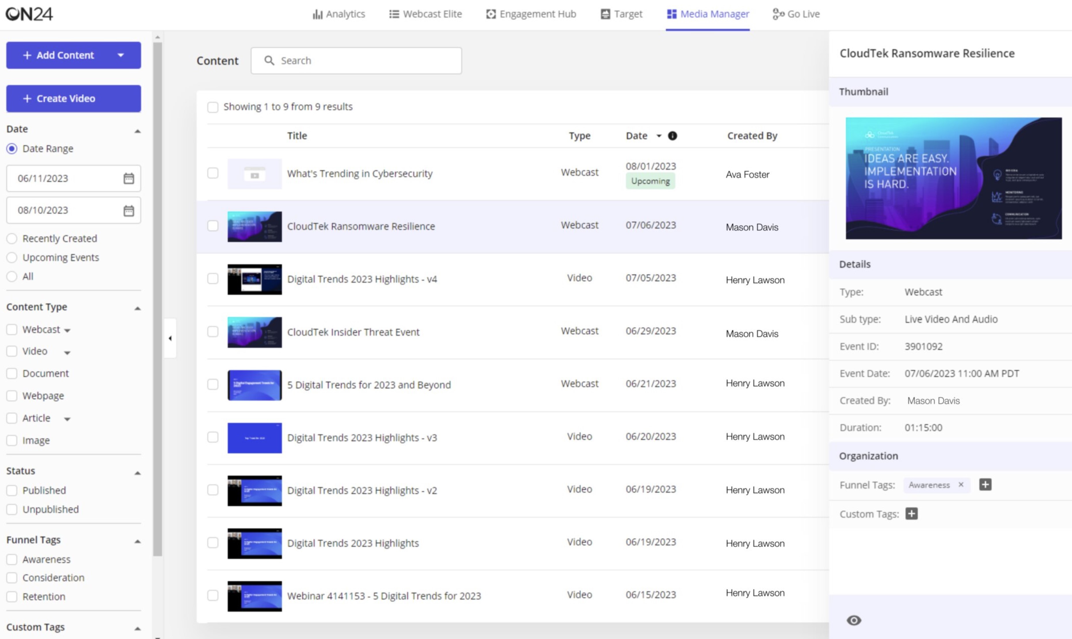Open the Engagement Hub tab
Image resolution: width=1072 pixels, height=639 pixels.
pyautogui.click(x=531, y=14)
